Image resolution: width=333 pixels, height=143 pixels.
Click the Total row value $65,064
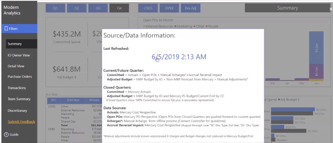click(x=96, y=125)
